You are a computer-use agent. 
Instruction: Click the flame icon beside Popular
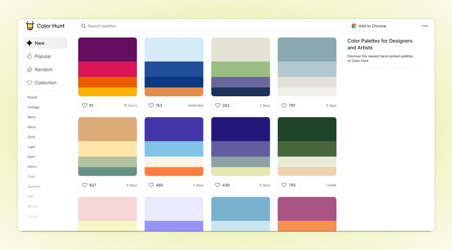(x=30, y=56)
